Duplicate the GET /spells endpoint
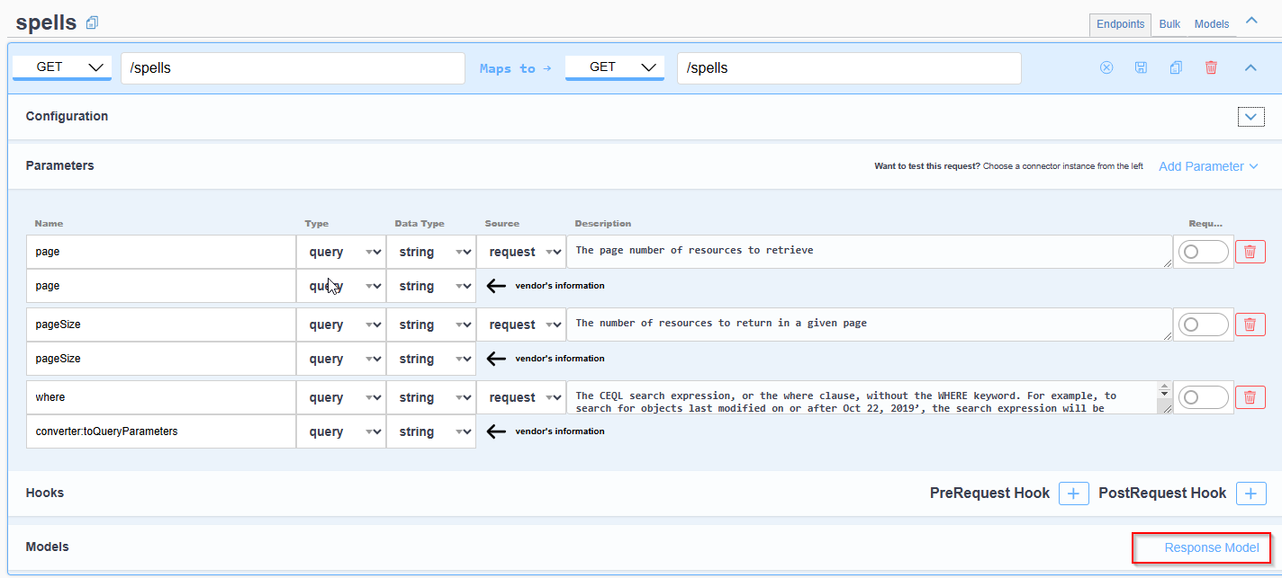1282x578 pixels. coord(1176,67)
